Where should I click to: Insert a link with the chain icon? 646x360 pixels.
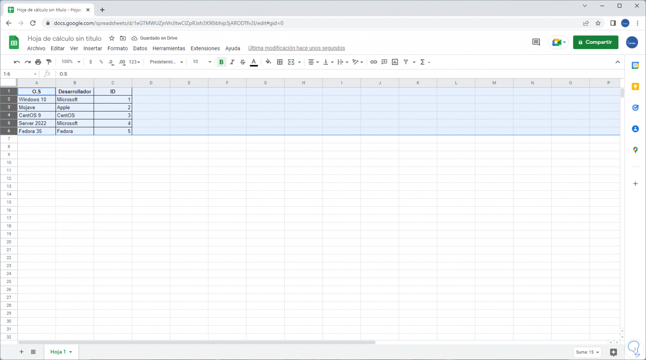[x=374, y=62]
